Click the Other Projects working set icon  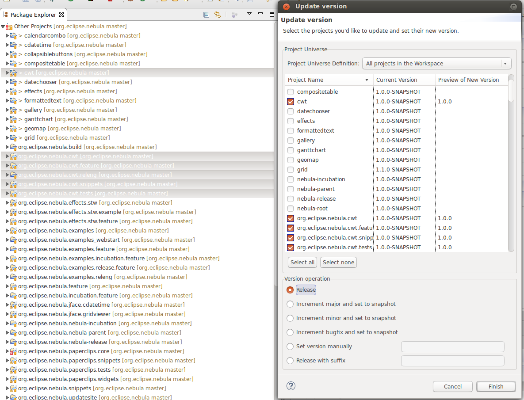pos(9,27)
